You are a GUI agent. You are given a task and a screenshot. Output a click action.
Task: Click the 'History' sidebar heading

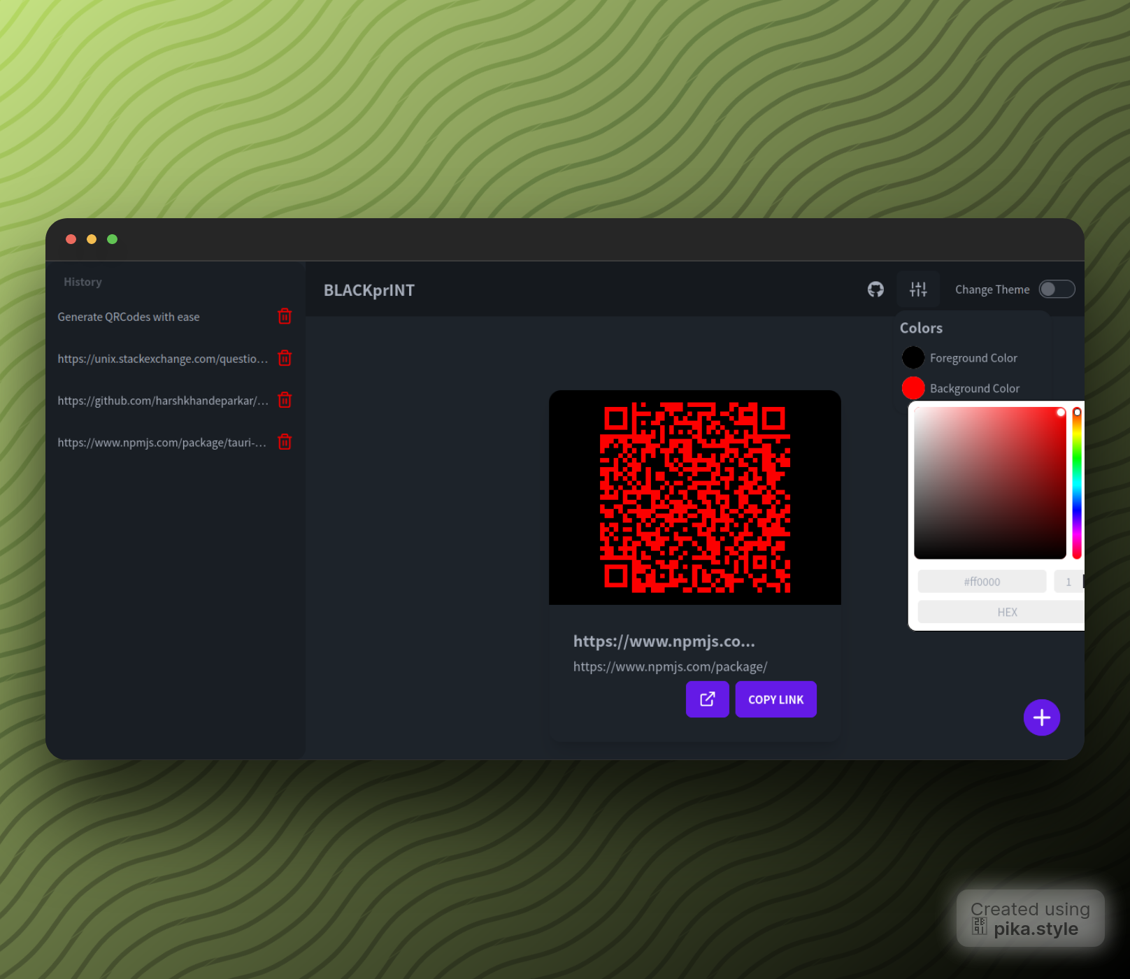point(83,282)
